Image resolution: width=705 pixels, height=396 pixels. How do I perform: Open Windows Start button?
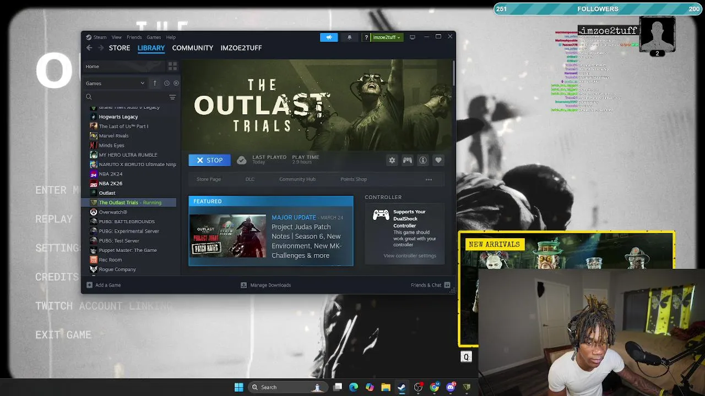238,387
